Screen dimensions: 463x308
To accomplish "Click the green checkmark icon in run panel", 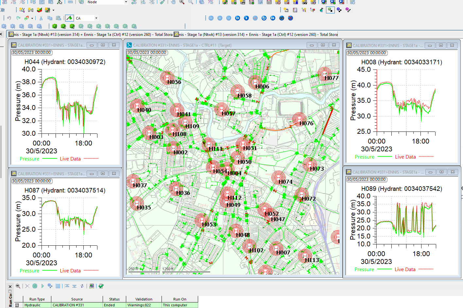I will pos(101,286).
